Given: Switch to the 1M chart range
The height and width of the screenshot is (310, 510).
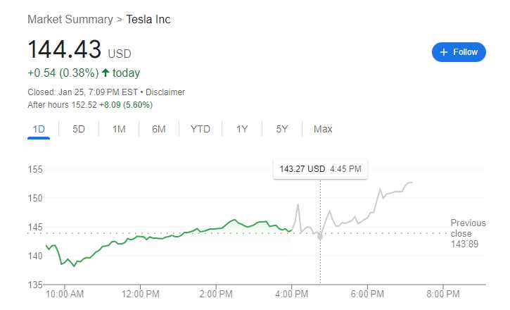Looking at the screenshot, I should [x=119, y=129].
